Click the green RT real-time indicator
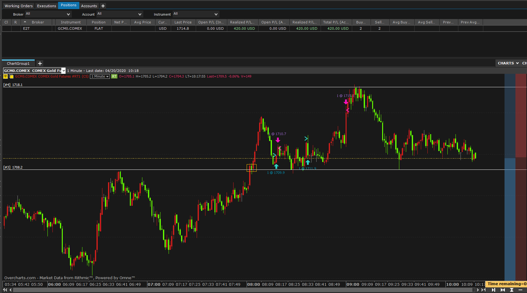 (114, 77)
